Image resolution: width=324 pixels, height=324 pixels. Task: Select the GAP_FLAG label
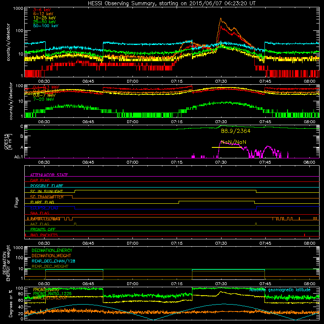(x=40, y=180)
